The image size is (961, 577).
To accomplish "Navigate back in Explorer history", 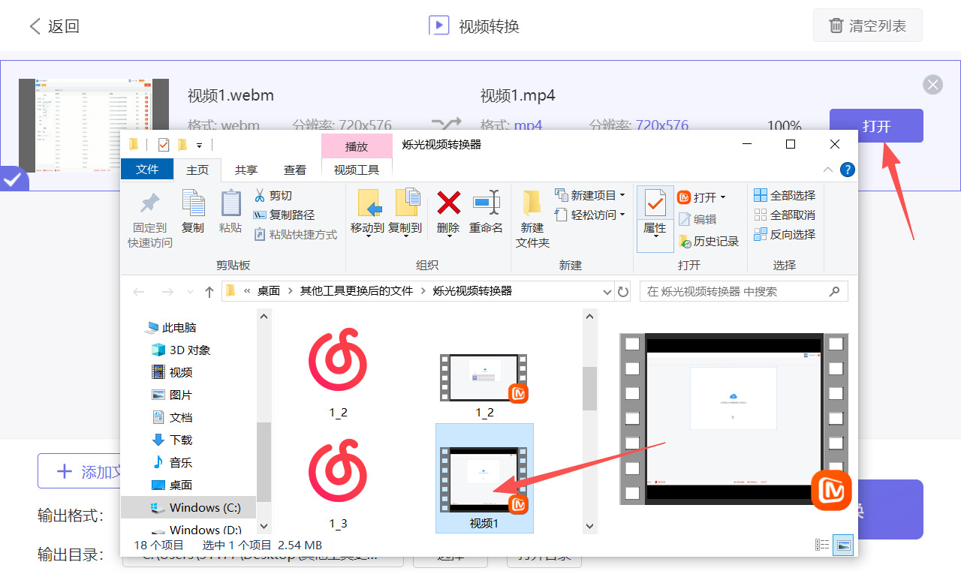I will [x=139, y=291].
